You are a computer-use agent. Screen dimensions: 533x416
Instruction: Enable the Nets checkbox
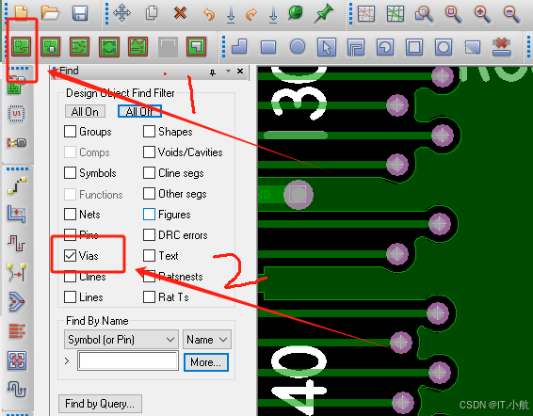[x=70, y=215]
